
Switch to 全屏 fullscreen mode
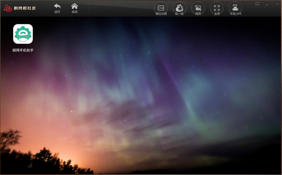tap(217, 8)
